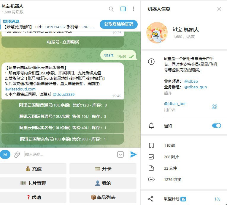Click uid 1019714357 in pinned message
The height and width of the screenshot is (205, 227).
55,27
